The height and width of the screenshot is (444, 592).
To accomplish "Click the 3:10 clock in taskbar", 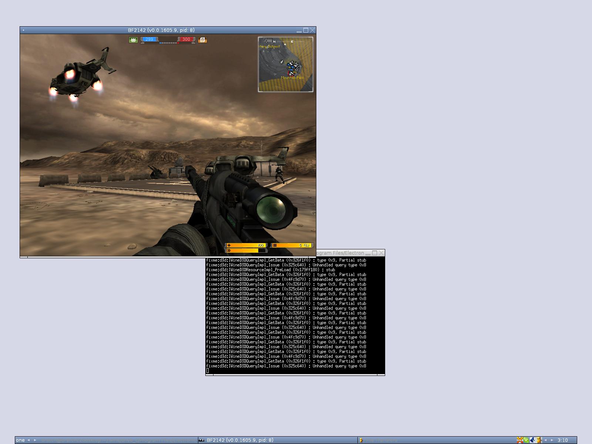I will [563, 440].
